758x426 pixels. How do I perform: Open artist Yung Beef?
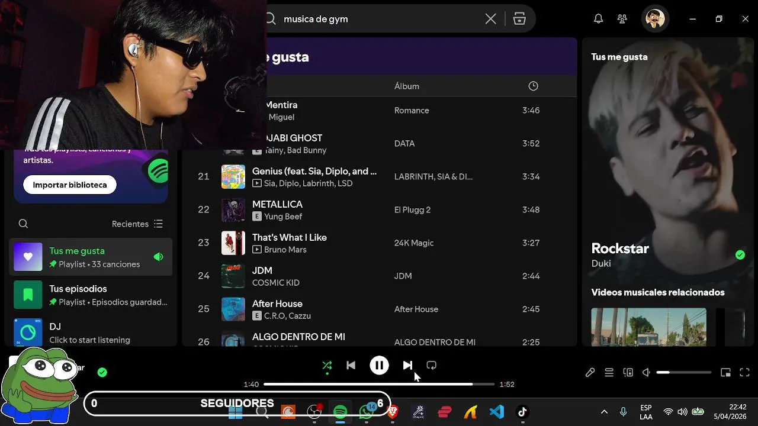click(283, 217)
